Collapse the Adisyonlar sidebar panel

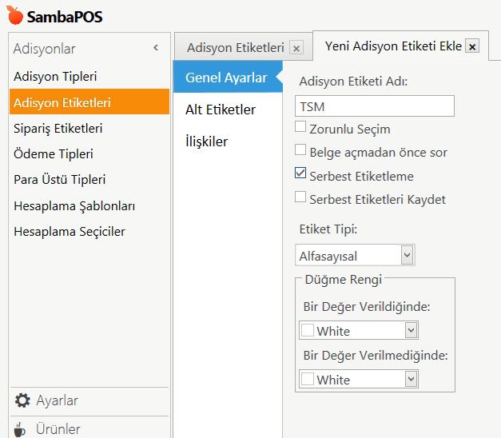[156, 49]
